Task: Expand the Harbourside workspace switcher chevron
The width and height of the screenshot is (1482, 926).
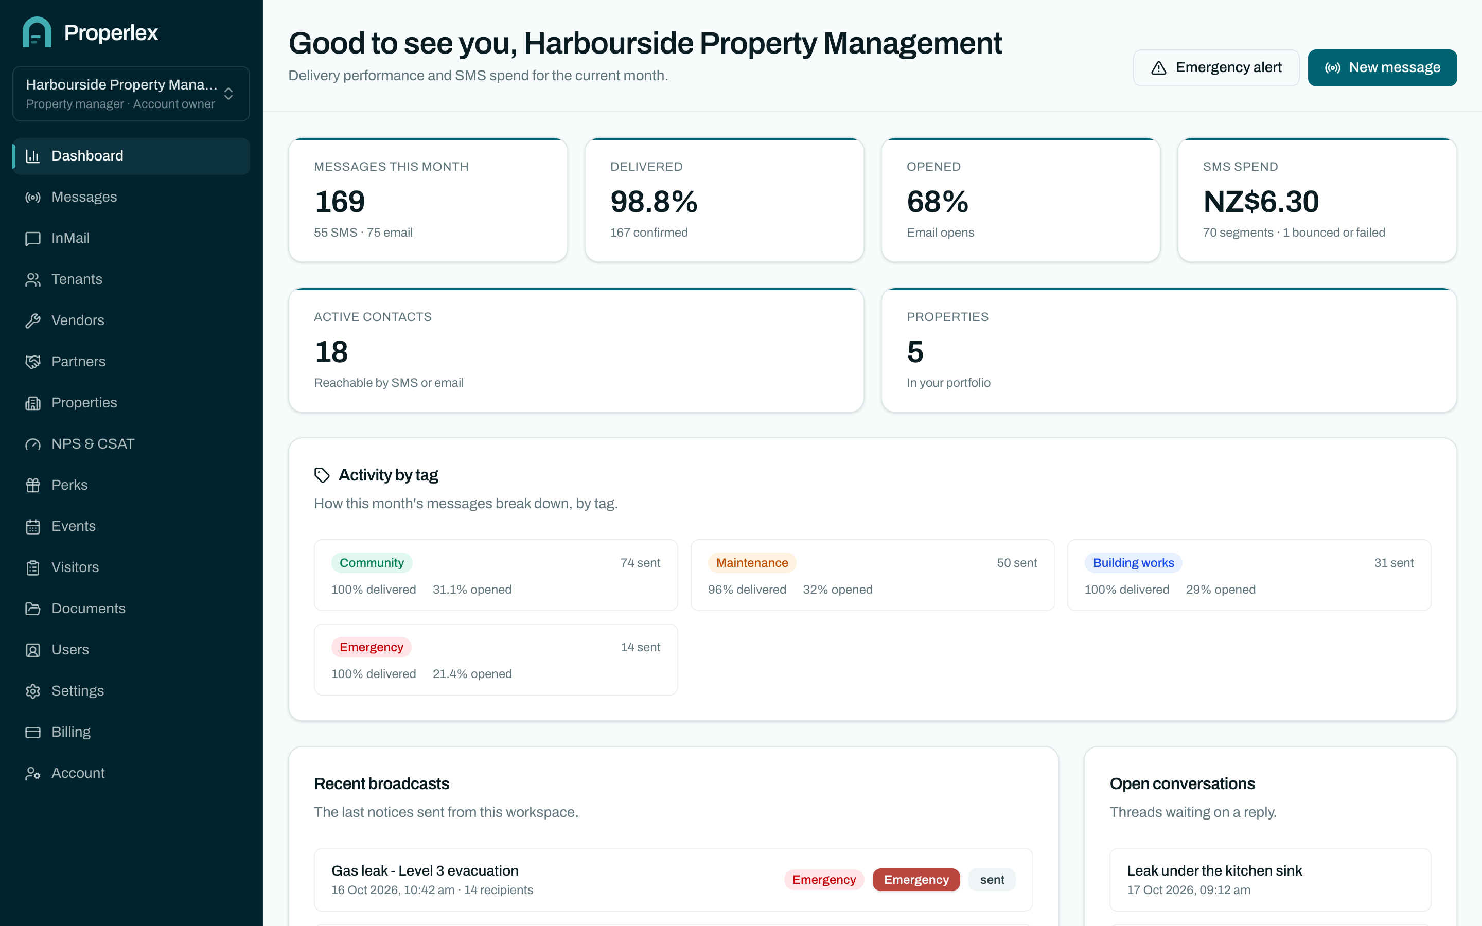Action: (x=228, y=94)
